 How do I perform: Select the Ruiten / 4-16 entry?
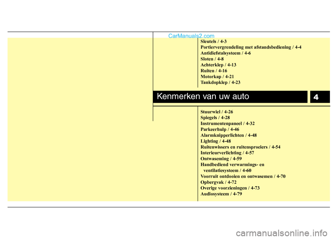pos(214,71)
